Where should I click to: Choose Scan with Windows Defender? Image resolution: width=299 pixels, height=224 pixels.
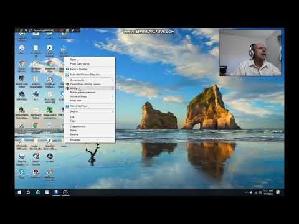pos(90,75)
